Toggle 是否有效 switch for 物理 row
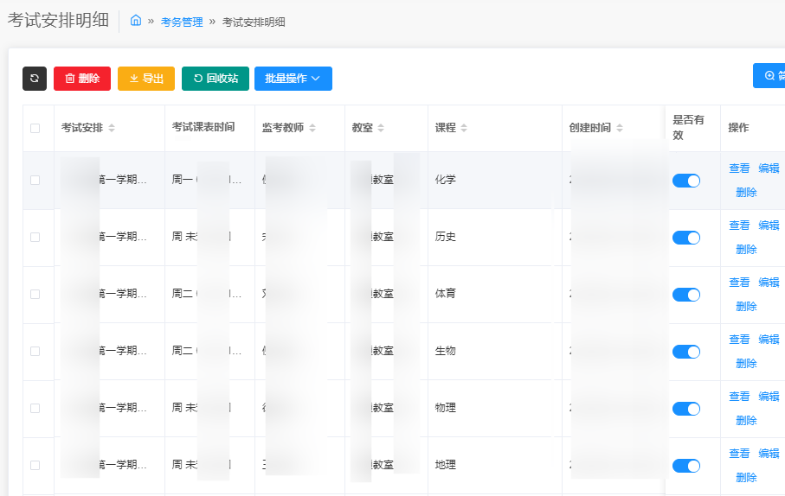The image size is (785, 496). [x=686, y=409]
